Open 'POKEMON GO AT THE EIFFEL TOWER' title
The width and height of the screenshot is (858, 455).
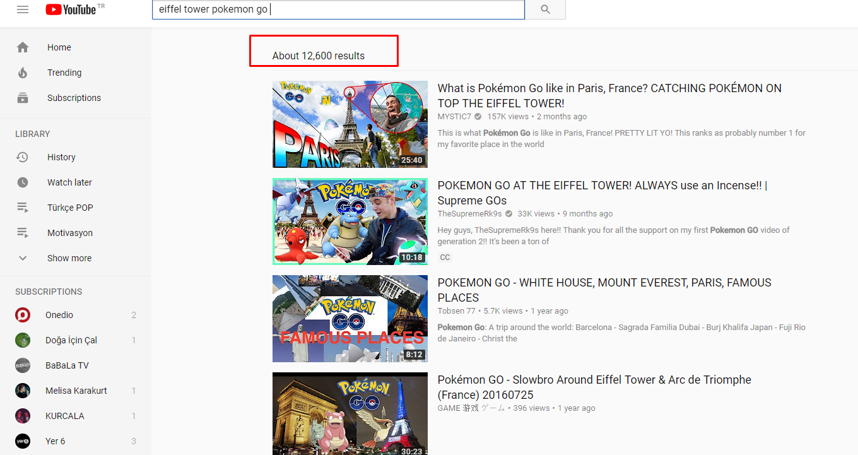[602, 193]
